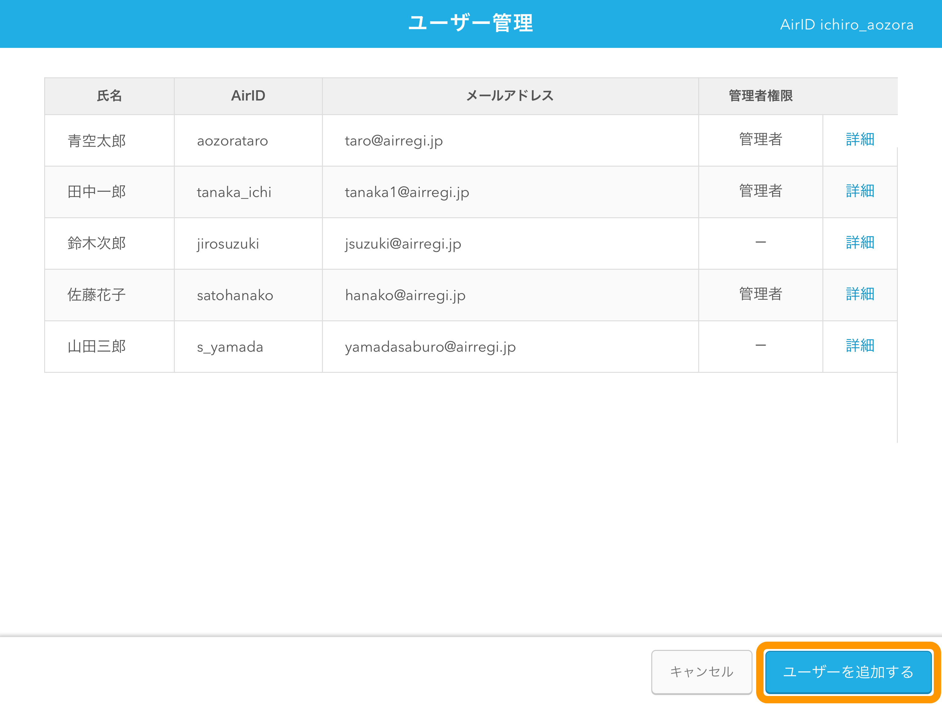This screenshot has height=707, width=942.
Task: Click 管理者 in the 青空太郎 row
Action: [x=760, y=140]
